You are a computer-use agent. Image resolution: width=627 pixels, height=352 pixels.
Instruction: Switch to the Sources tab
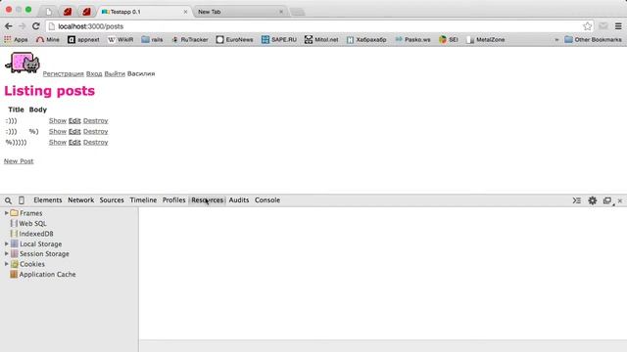(112, 199)
